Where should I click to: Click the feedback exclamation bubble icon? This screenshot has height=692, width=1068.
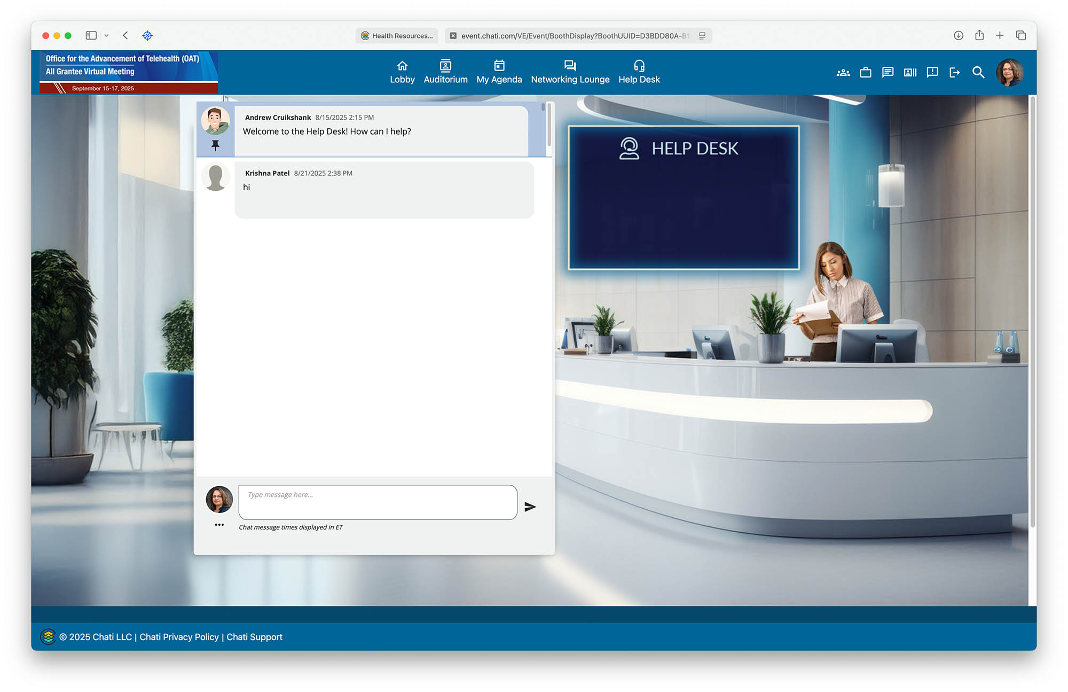[932, 73]
